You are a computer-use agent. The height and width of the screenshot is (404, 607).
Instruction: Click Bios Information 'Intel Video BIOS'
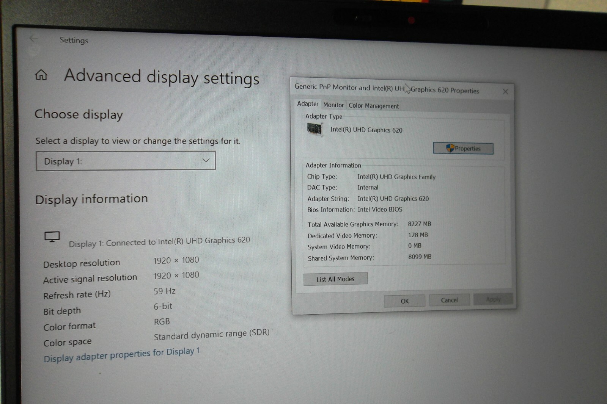(x=380, y=209)
